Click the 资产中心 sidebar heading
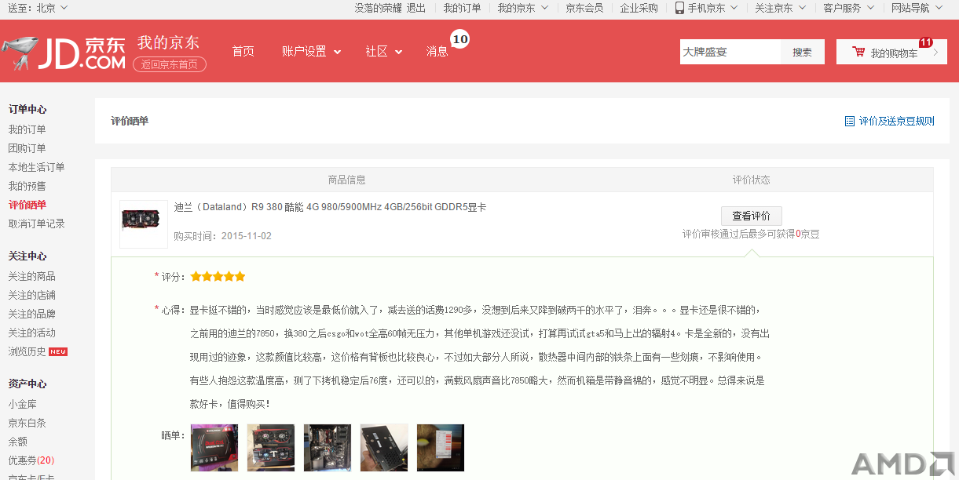 pos(27,384)
